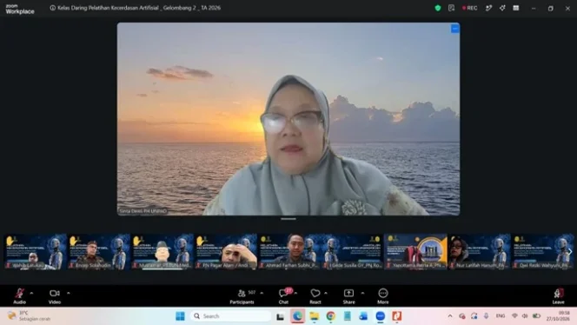Select PN Pagar Alam participant thumbnail
577x325 pixels.
pos(226,251)
